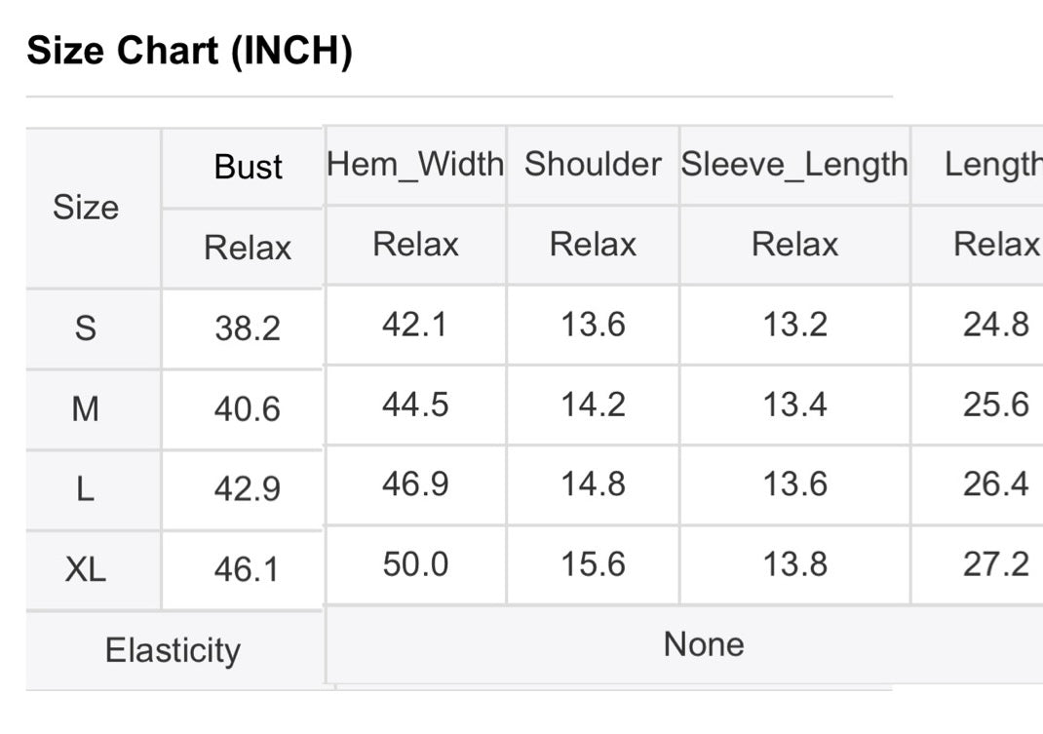Viewport: 1043px width, 734px height.
Task: Select the 13.8 sleeve length value
Action: [x=794, y=564]
